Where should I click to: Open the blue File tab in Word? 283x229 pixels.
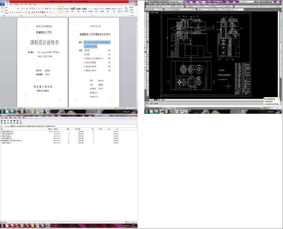coord(2,4)
